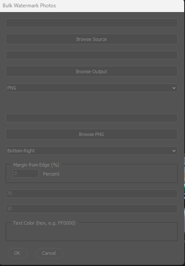Click the Browse PNG button
Viewport: 185px width, 266px height.
[x=92, y=134]
